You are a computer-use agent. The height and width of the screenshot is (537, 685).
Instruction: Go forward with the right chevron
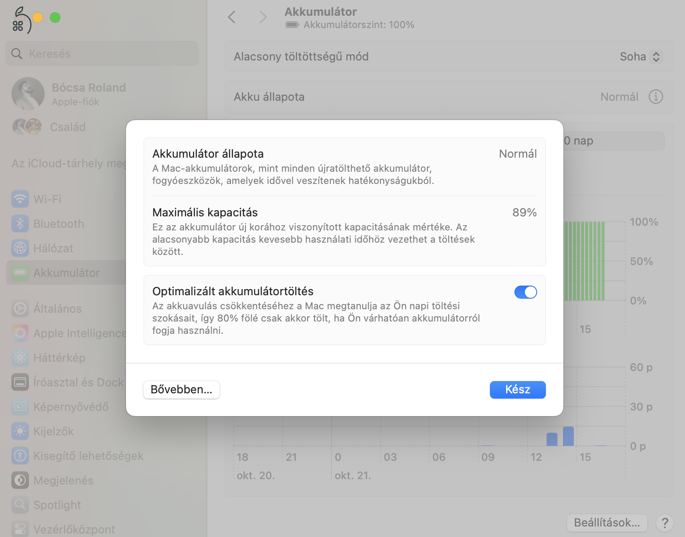click(x=262, y=17)
